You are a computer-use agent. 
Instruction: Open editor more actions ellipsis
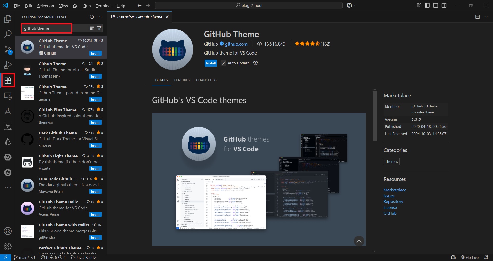(x=486, y=17)
